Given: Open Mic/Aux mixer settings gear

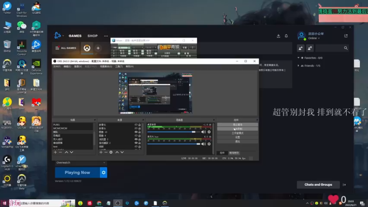Looking at the screenshot, I should click(209, 144).
